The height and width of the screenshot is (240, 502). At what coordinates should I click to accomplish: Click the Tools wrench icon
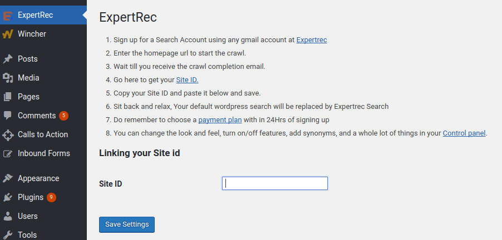click(8, 234)
